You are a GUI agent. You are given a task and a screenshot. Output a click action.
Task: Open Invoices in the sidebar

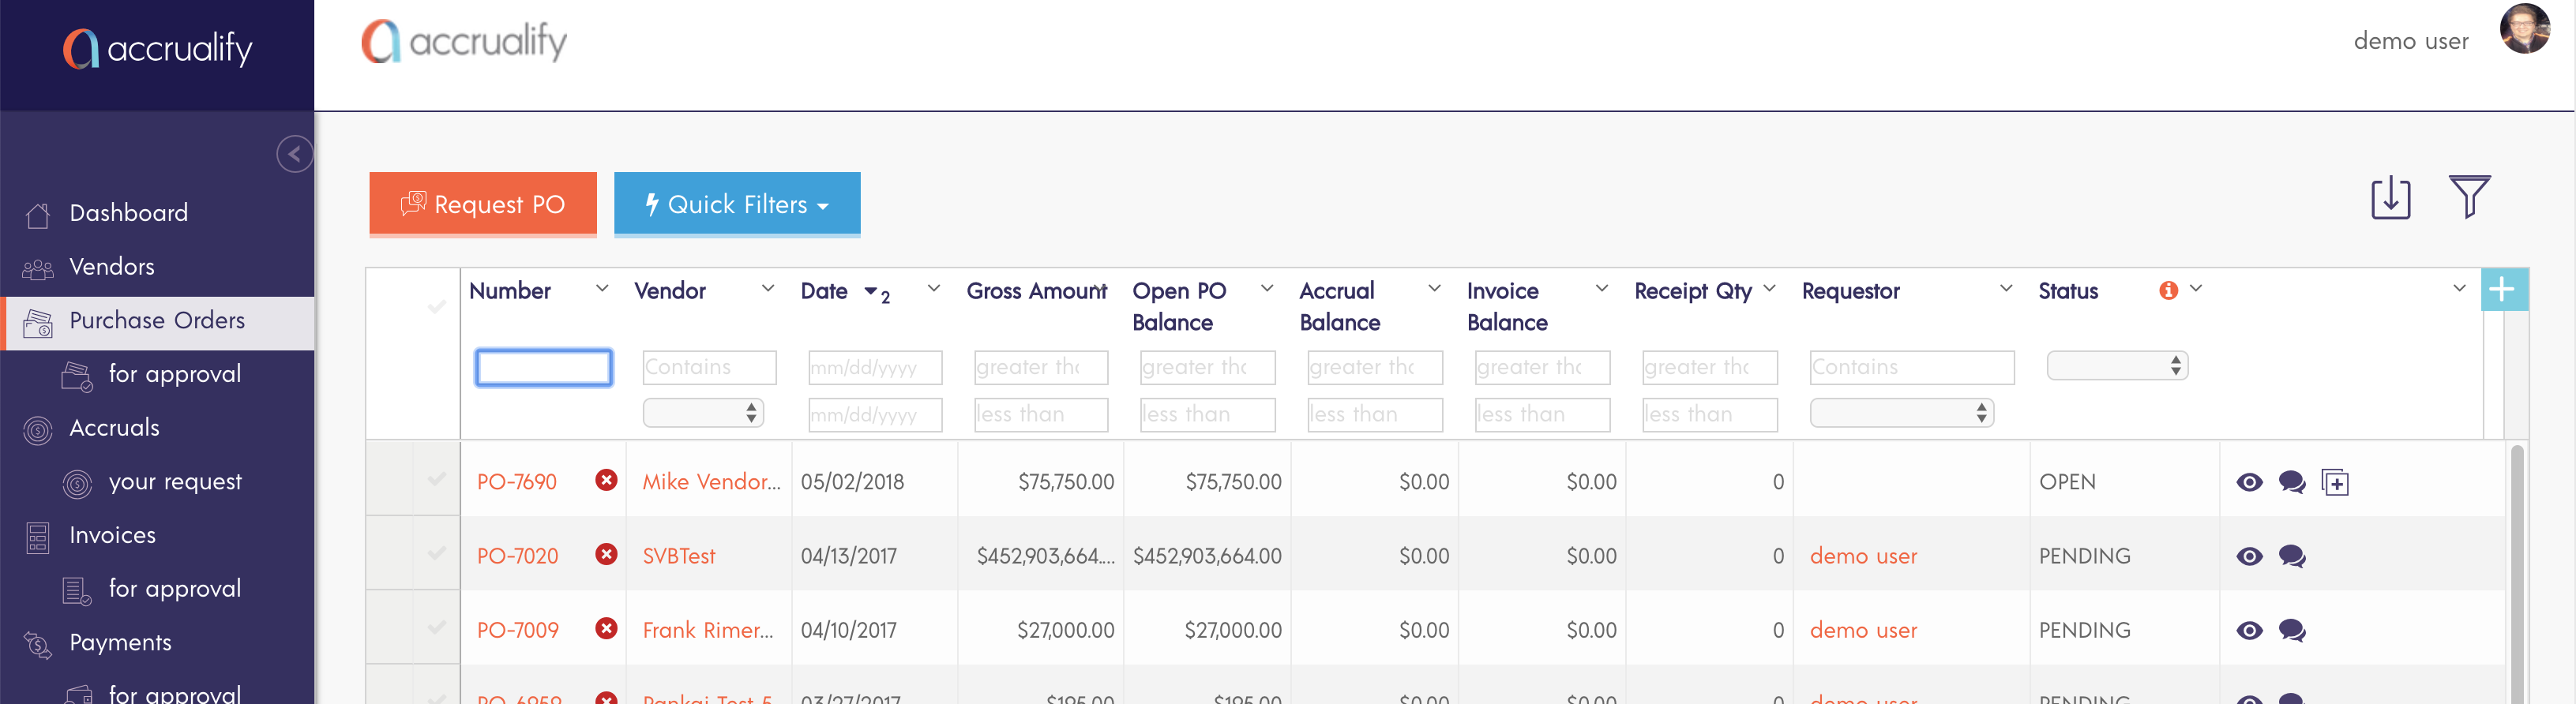click(112, 536)
